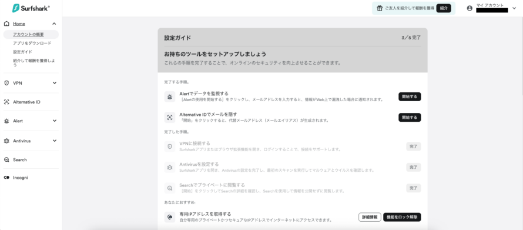Open アプリをダウンロード in sidebar

(x=32, y=43)
